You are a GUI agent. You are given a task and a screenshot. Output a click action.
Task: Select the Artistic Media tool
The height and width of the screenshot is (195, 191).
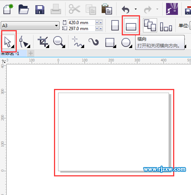93,42
